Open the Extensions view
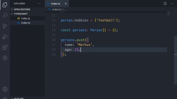 pyautogui.click(x=5, y=47)
